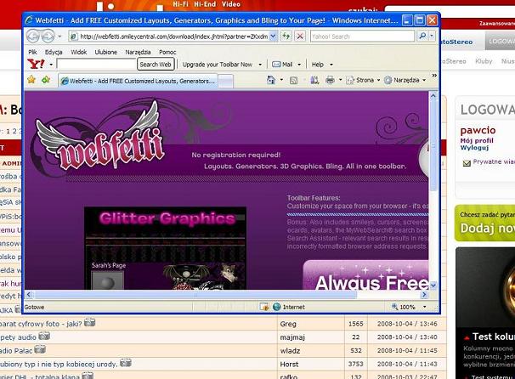
Task: Click the vertical scrollbar down arrow
Action: click(x=433, y=286)
